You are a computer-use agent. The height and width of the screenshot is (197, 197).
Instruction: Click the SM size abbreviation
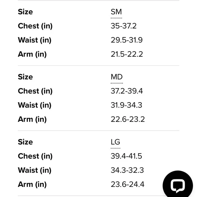116,12
